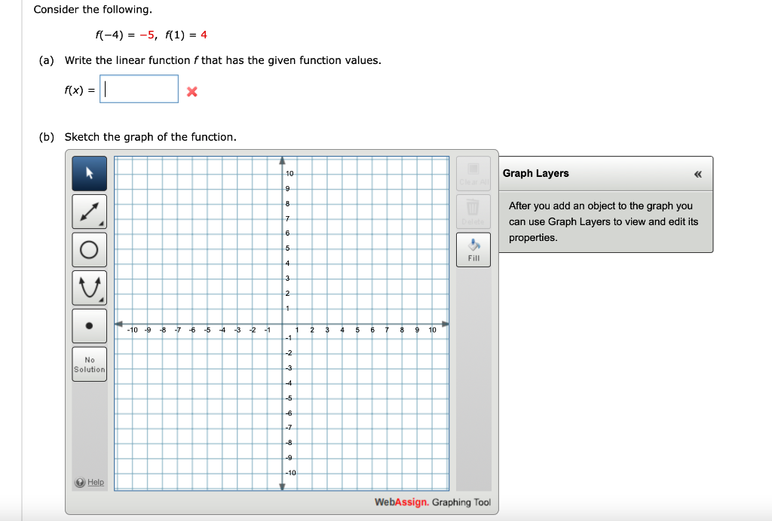Screen dimensions: 772x521
Task: Expand the parabola tool variant options triangle
Action: 100,299
